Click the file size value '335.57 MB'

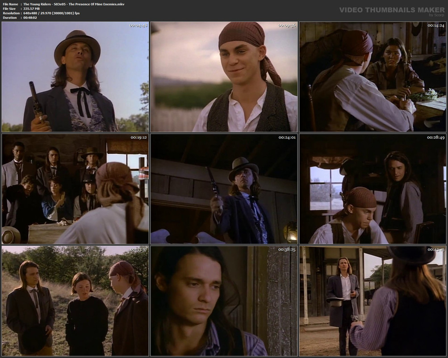[x=31, y=9]
